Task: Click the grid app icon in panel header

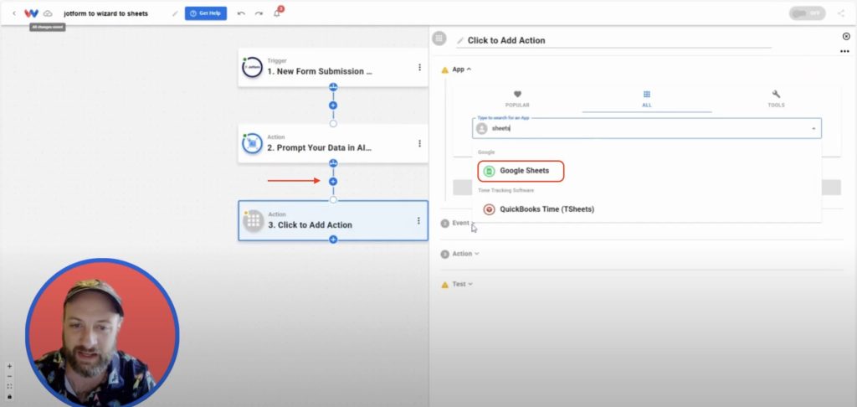Action: point(439,39)
